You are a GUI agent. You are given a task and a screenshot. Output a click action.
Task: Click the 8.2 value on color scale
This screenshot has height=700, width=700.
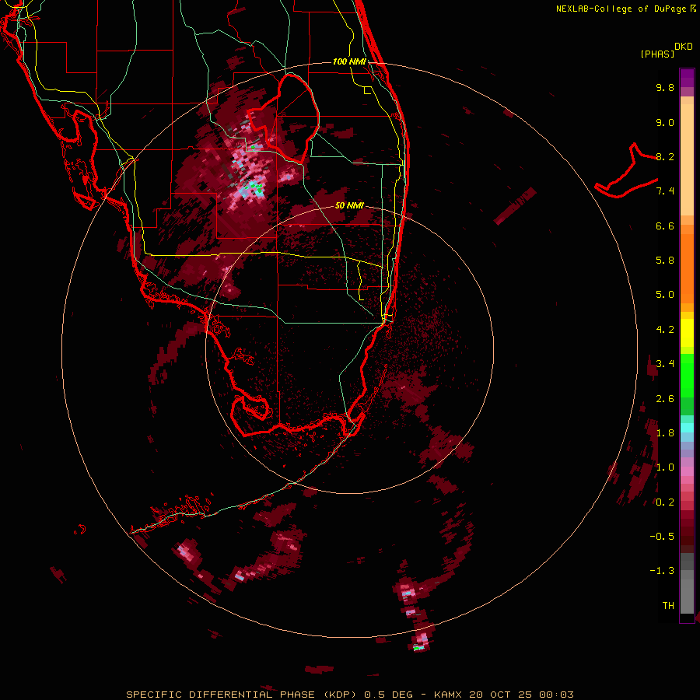coord(665,156)
